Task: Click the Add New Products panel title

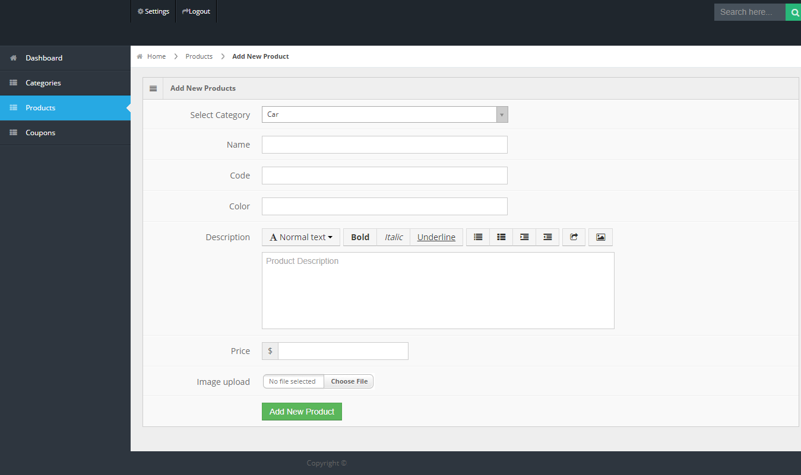Action: 203,88
